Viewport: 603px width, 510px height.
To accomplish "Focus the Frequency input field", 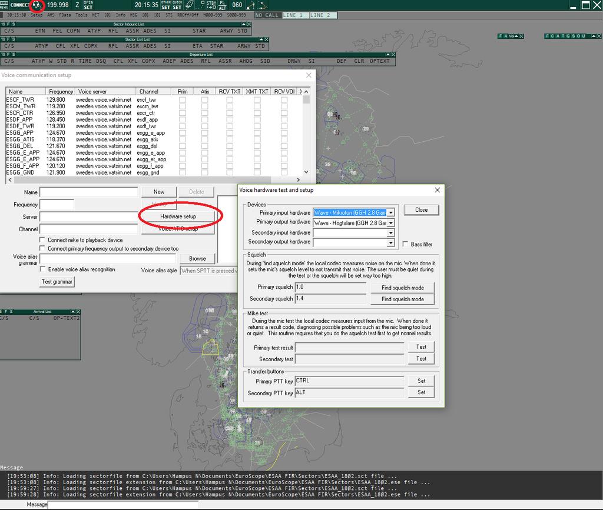I will (57, 204).
